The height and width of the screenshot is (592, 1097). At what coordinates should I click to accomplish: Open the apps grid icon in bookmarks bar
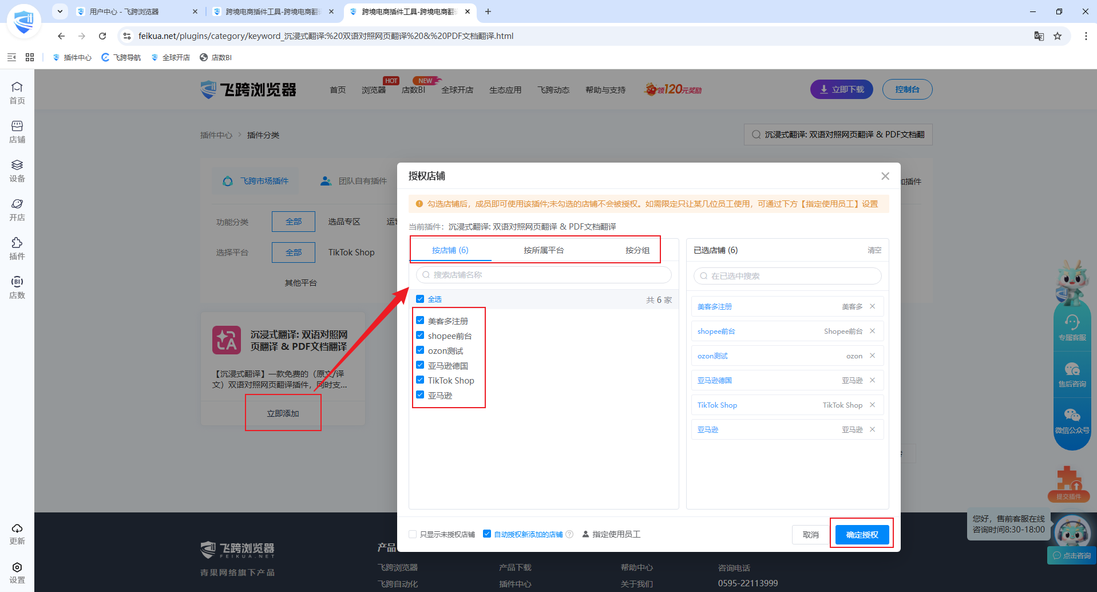pyautogui.click(x=30, y=57)
